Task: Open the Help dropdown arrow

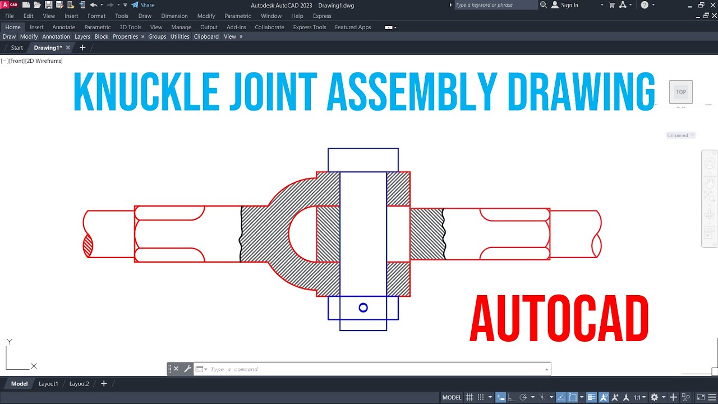Action: [653, 5]
